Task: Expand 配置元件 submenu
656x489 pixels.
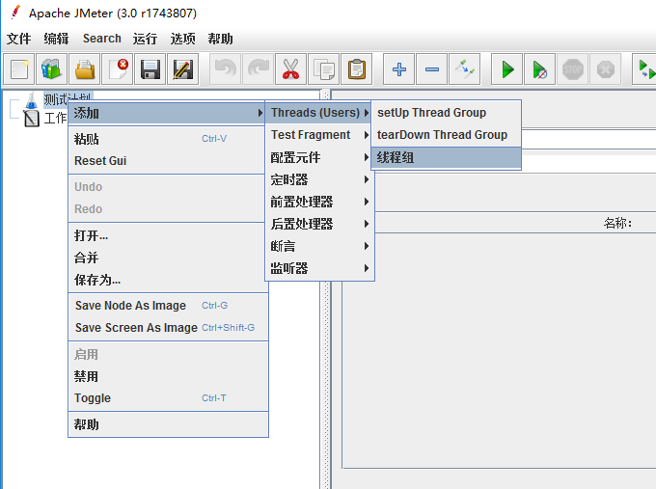Action: tap(318, 157)
